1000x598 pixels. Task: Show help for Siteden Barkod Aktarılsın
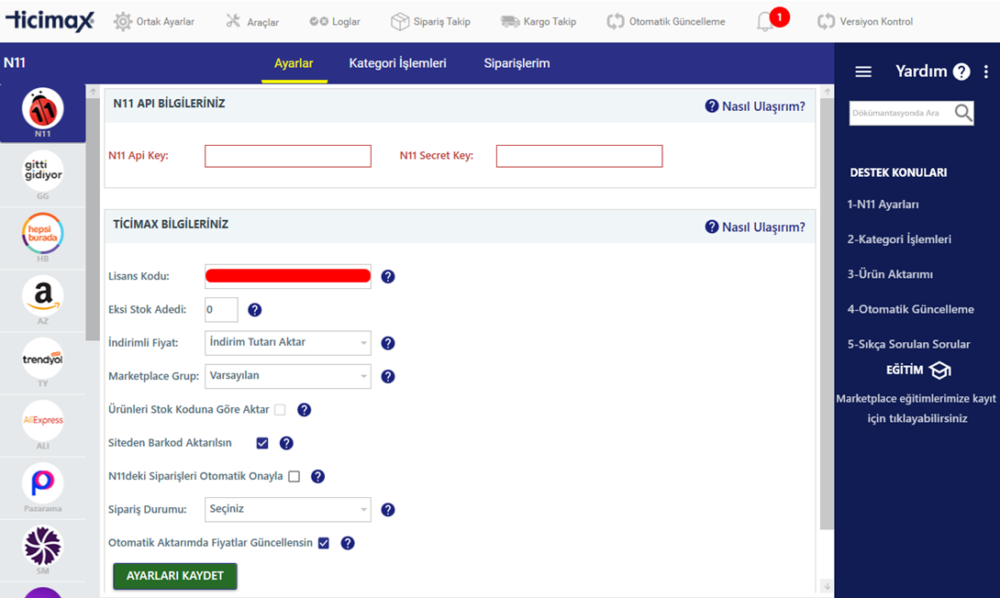coord(286,442)
